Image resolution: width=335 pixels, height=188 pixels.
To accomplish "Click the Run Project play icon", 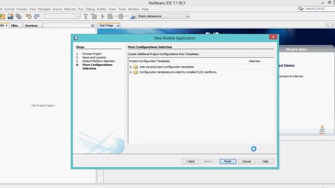I will 103,16.
